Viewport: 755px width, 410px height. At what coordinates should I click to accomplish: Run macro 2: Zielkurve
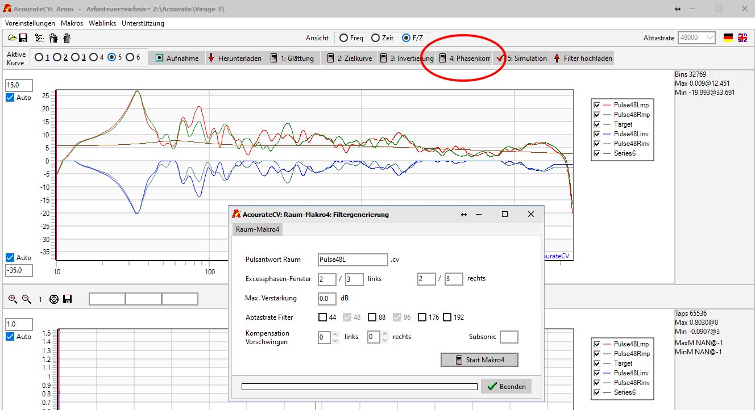click(349, 58)
